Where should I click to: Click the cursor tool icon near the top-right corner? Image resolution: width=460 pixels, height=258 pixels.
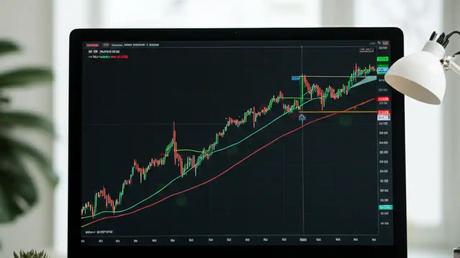tap(378, 43)
